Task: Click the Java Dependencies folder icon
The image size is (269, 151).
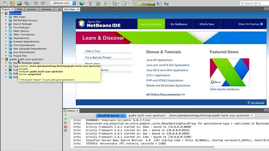Action: tap(10, 52)
